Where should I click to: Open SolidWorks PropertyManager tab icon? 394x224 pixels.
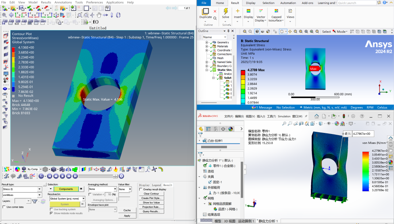tap(208, 129)
